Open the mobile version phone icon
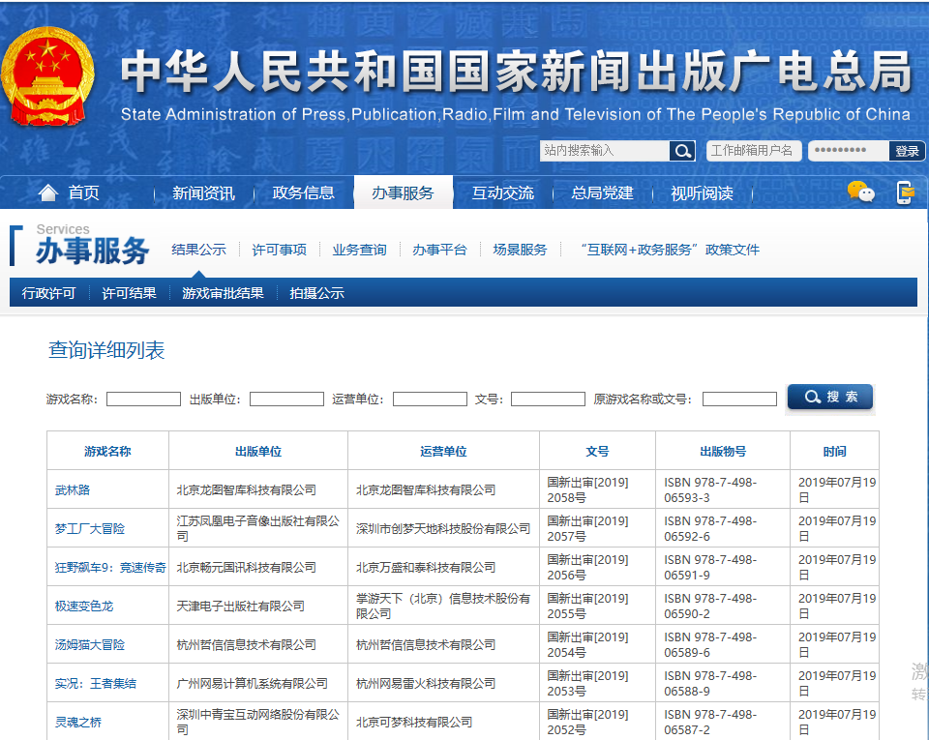This screenshot has height=740, width=929. pyautogui.click(x=905, y=192)
